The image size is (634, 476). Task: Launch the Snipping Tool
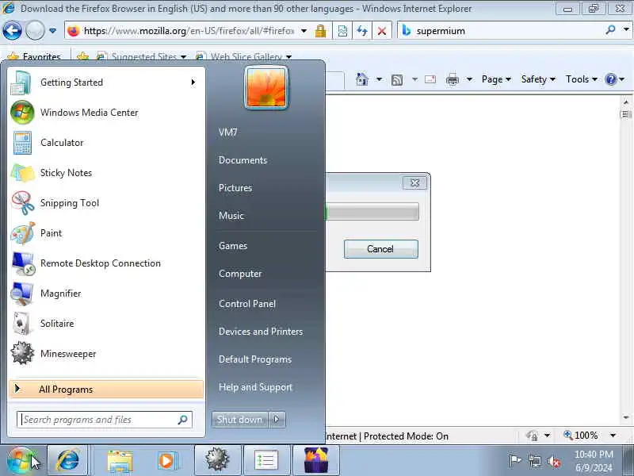click(105, 203)
